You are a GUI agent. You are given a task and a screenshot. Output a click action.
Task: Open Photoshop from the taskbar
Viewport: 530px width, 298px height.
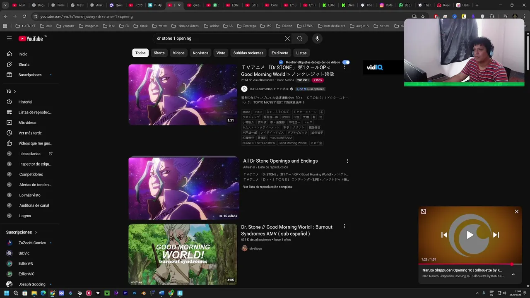[134, 293]
